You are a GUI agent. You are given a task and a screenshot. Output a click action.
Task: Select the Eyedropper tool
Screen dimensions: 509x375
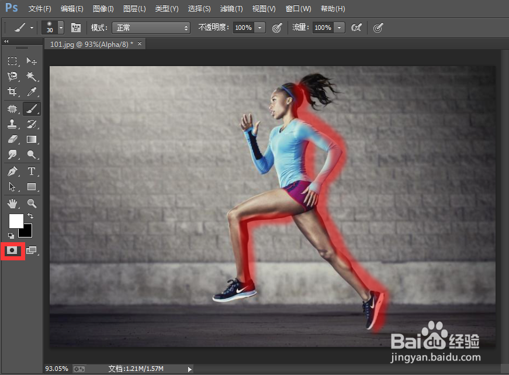tap(32, 92)
